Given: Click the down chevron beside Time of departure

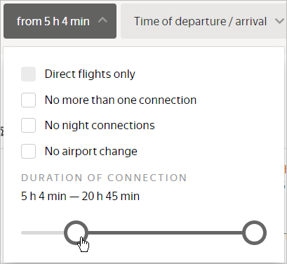Looking at the screenshot, I should 279,21.
